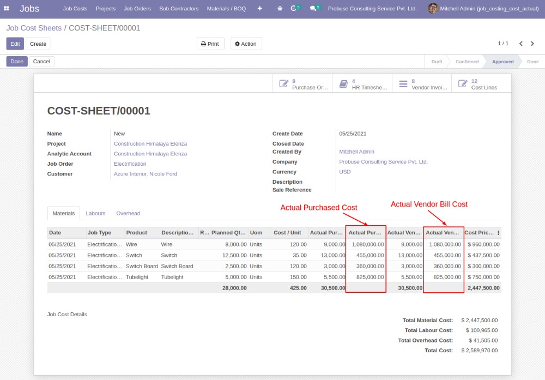Screen dimensions: 545x380
Task: Select the Done stage in status bar
Action: pos(532,62)
